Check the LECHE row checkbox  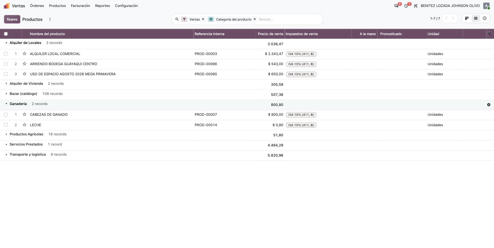click(x=6, y=125)
